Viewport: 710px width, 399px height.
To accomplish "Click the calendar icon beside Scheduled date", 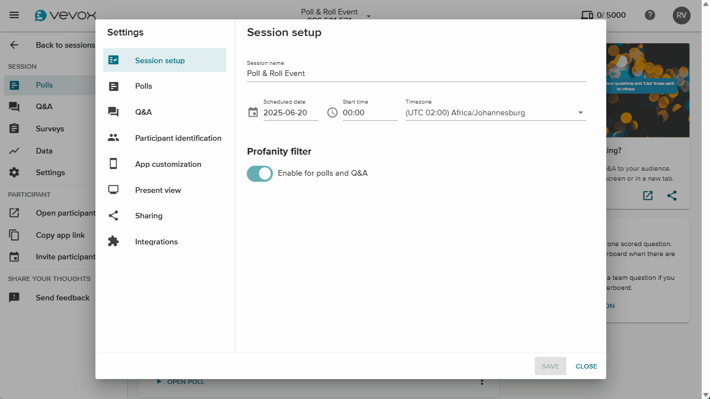I will (x=253, y=112).
